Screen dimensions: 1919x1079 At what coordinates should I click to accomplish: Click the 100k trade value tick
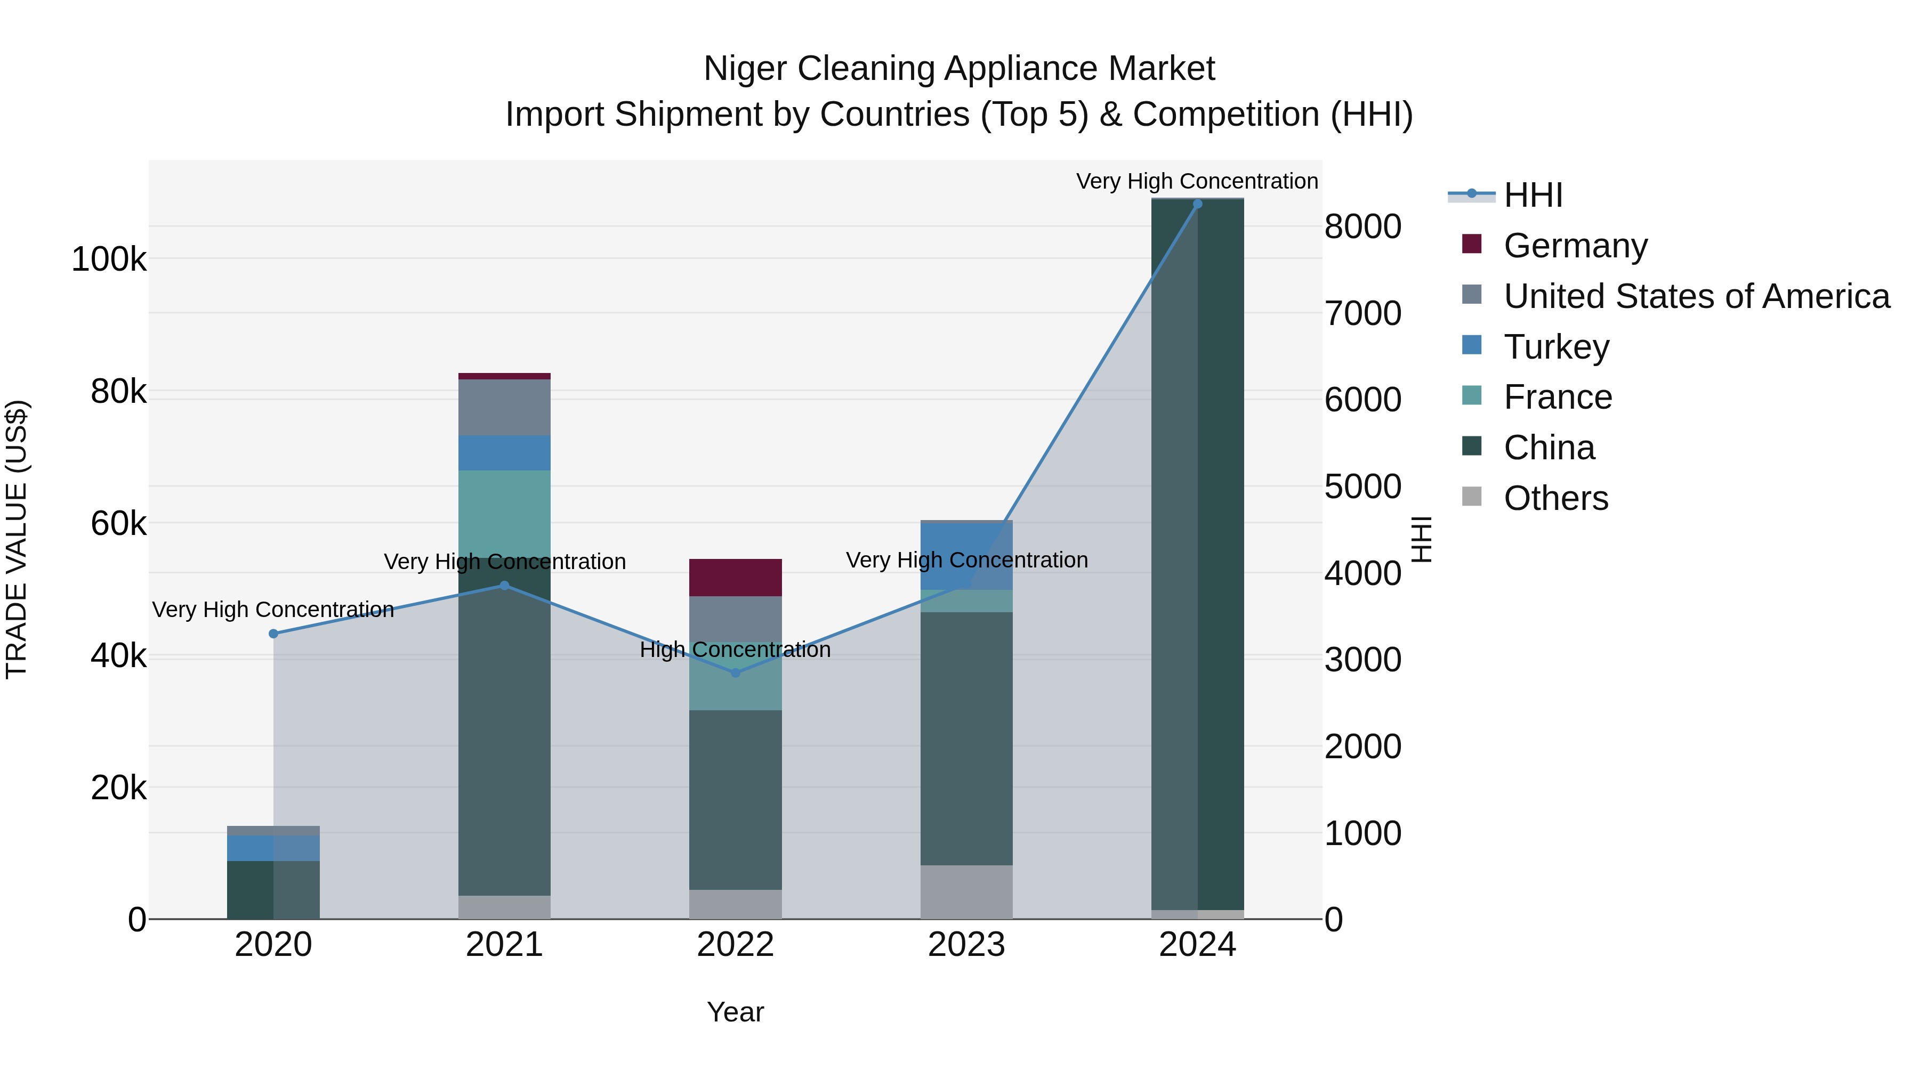click(x=109, y=259)
